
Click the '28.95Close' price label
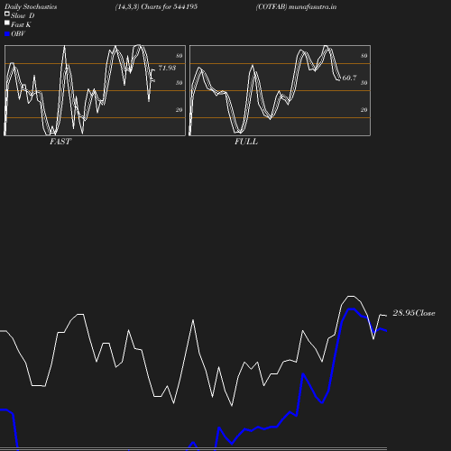[x=414, y=313]
